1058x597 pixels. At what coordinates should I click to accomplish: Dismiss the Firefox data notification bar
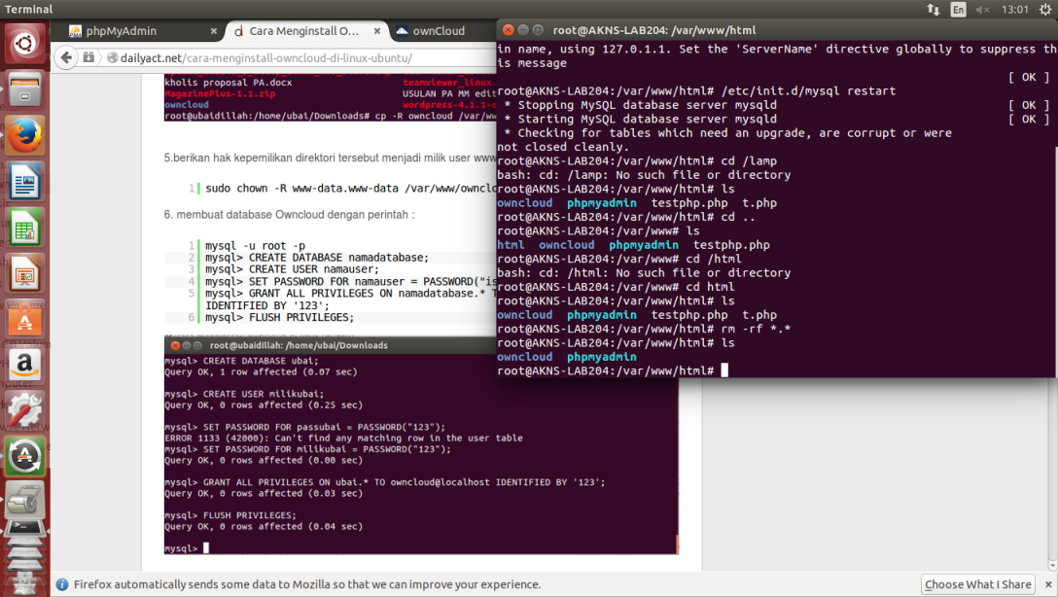point(1048,585)
